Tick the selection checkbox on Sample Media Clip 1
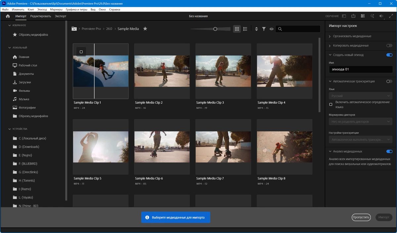The image size is (397, 233). [81, 52]
